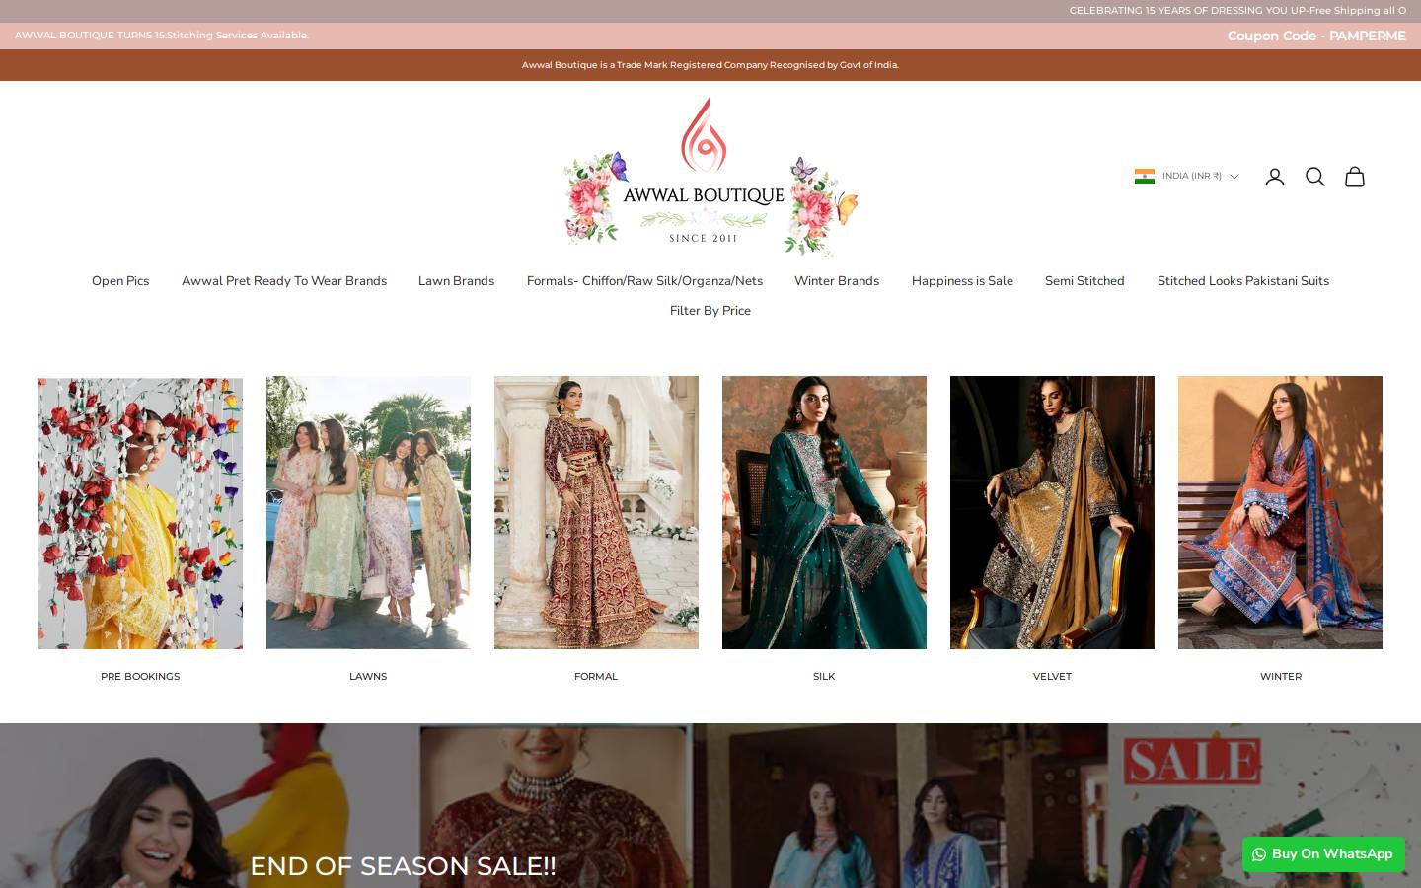Go to Stitched Looks Pakistani Suits
This screenshot has width=1421, height=888.
[1243, 281]
